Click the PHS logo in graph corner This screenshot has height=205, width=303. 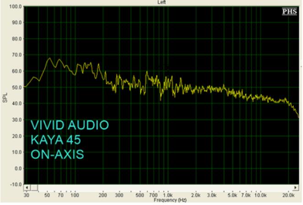(289, 11)
